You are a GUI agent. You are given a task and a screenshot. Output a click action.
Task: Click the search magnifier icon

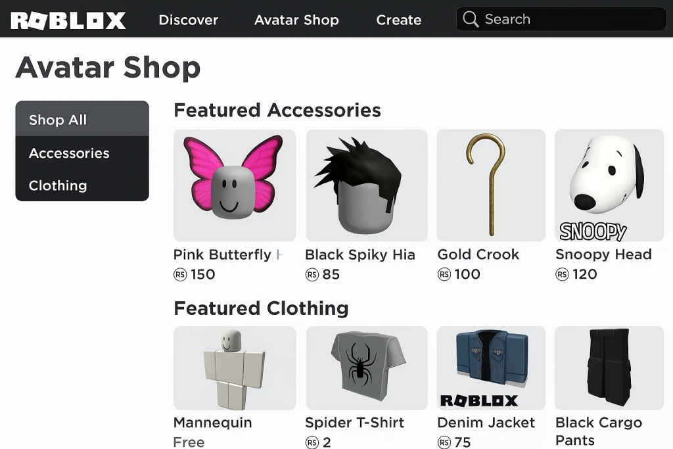[x=471, y=19]
